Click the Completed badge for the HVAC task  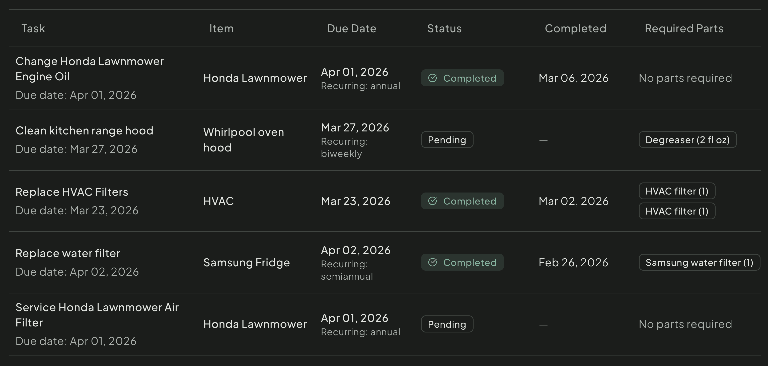tap(462, 201)
